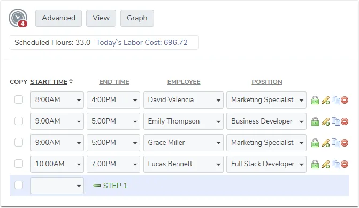Click the sort arrows beside START TIME
The height and width of the screenshot is (208, 359).
(71, 81)
